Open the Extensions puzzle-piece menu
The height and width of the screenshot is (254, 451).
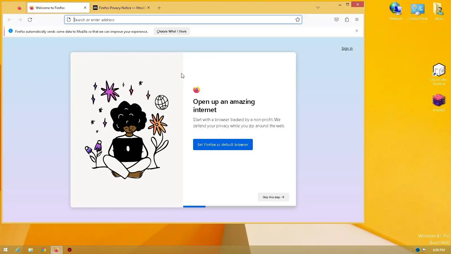(347, 20)
